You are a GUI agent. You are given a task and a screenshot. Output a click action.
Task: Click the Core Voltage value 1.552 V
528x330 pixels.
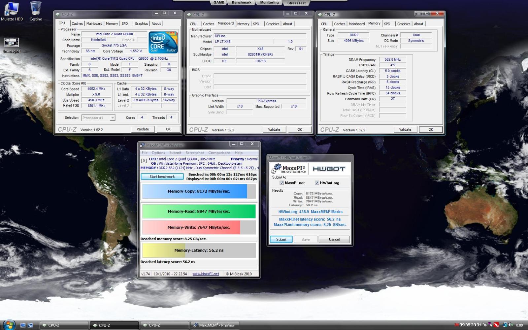[x=136, y=51]
